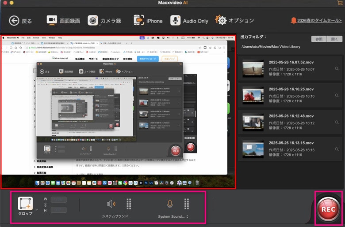Click magnifier icon for 2025-05-26 16.12.48.mov
Image resolution: width=345 pixels, height=227 pixels.
tap(337, 123)
